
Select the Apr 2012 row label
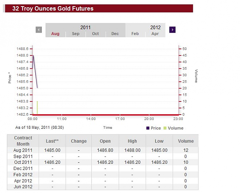[x=23, y=181]
